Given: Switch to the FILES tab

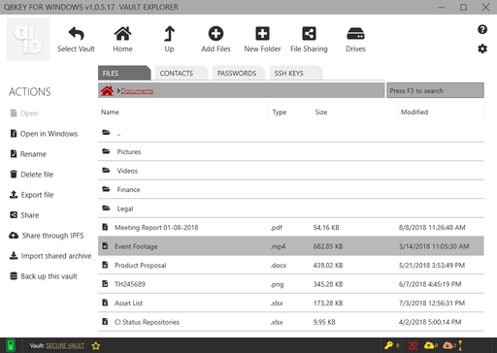Looking at the screenshot, I should click(124, 73).
